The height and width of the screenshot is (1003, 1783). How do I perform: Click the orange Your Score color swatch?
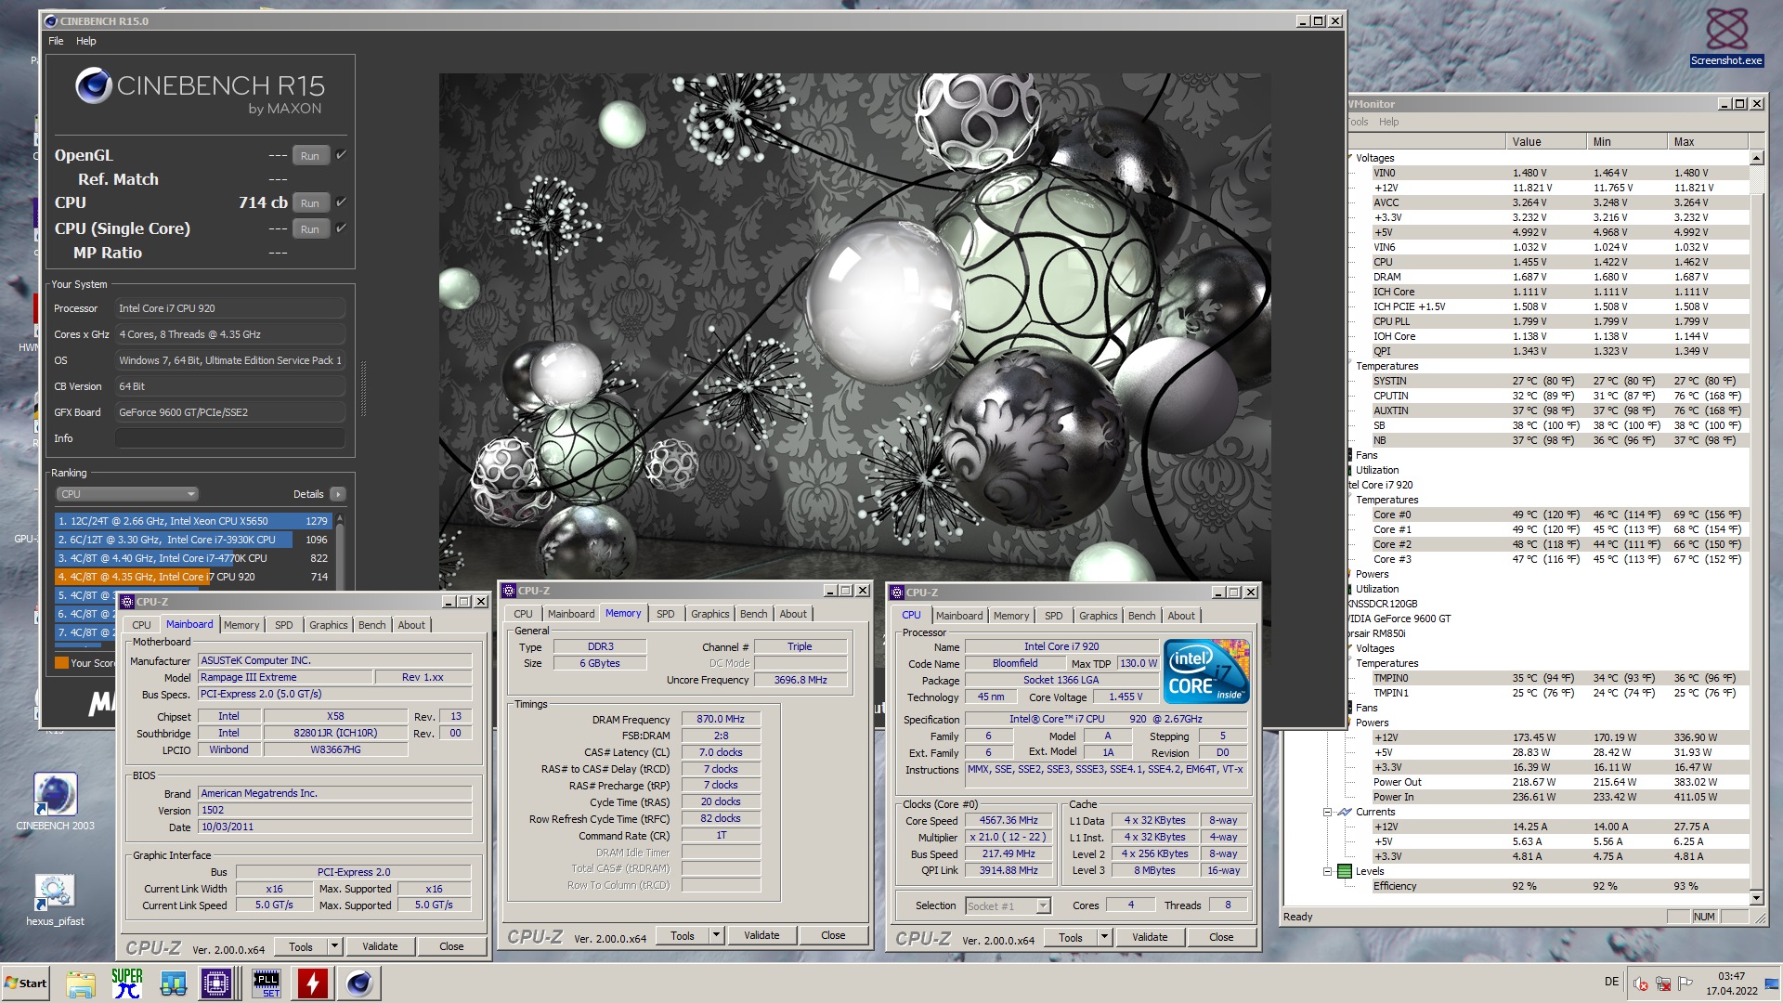pos(61,663)
